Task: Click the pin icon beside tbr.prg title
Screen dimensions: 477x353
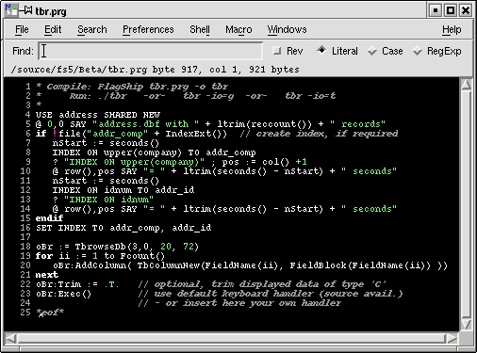Action: coord(25,10)
